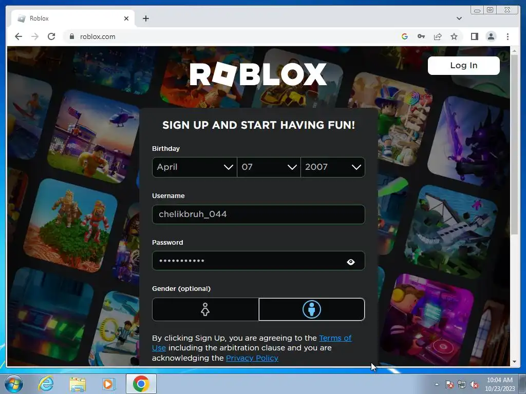526x394 pixels.
Task: Open the birthday day 07 dropdown
Action: tap(269, 167)
